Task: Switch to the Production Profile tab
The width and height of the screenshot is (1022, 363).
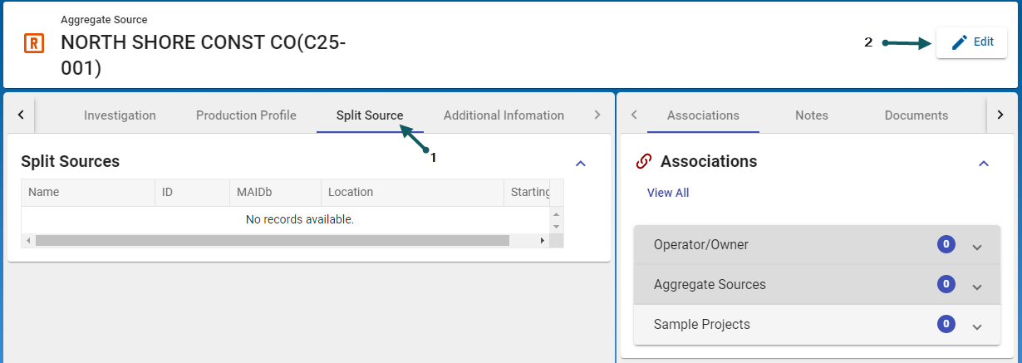Action: 246,115
